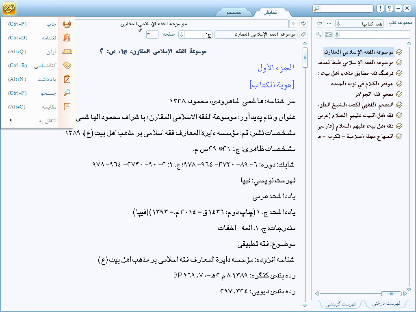Select قرآن (Alt+Q) in the menu
Screen dimensions: 416x312
point(38,52)
